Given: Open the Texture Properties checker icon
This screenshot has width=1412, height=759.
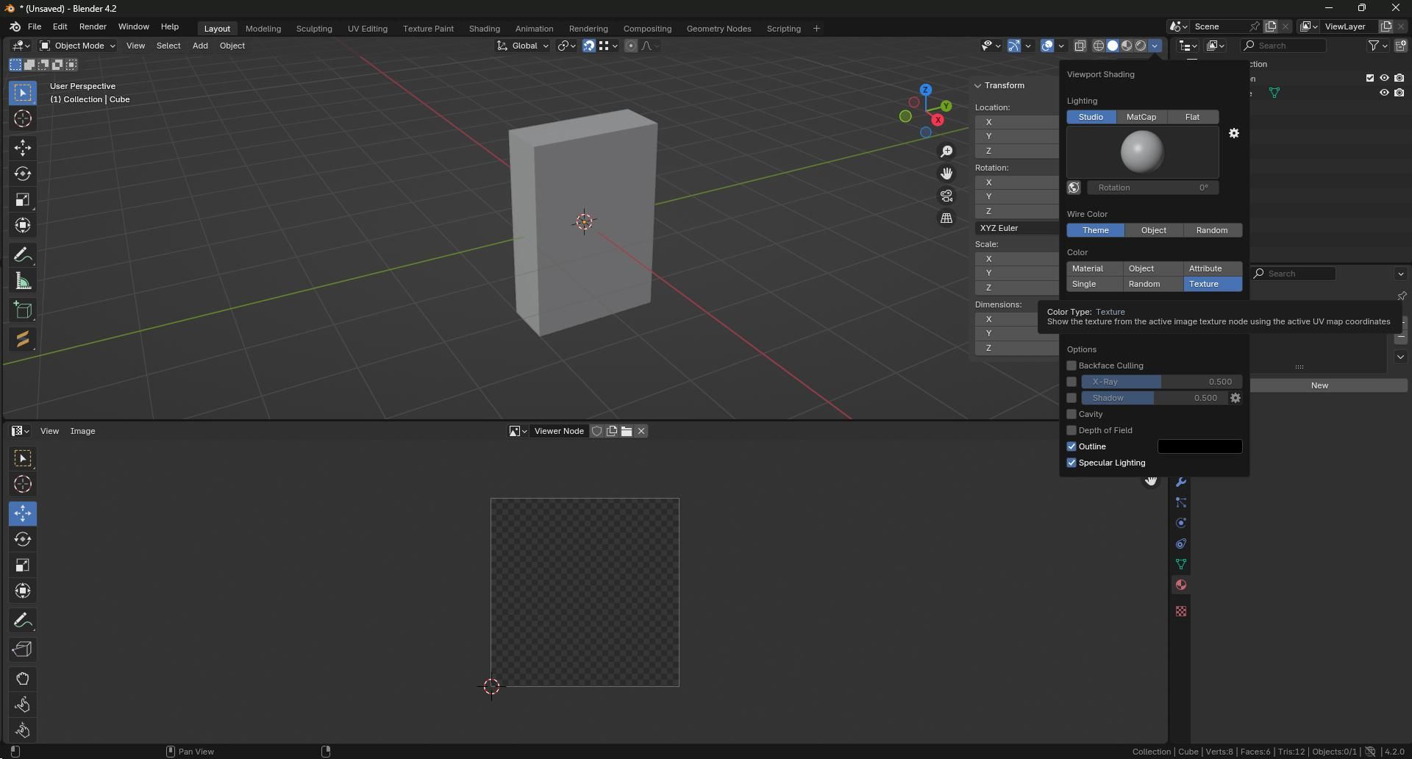Looking at the screenshot, I should pyautogui.click(x=1180, y=611).
